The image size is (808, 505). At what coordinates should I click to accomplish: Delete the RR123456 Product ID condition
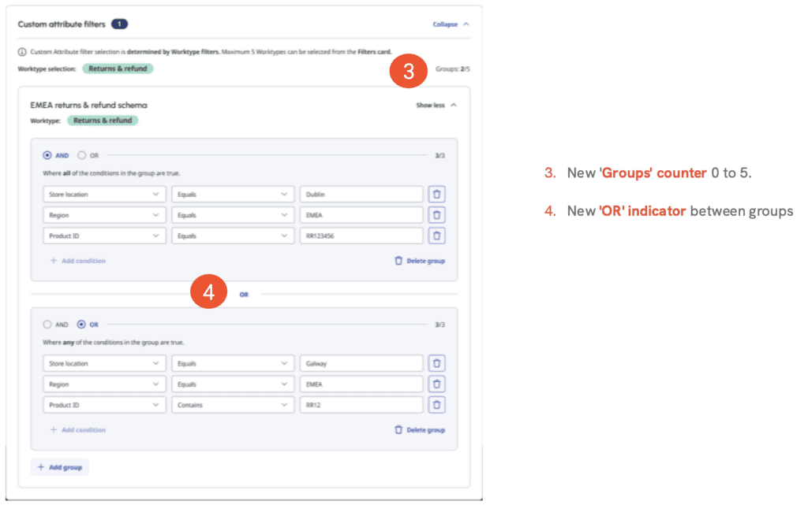click(x=436, y=236)
